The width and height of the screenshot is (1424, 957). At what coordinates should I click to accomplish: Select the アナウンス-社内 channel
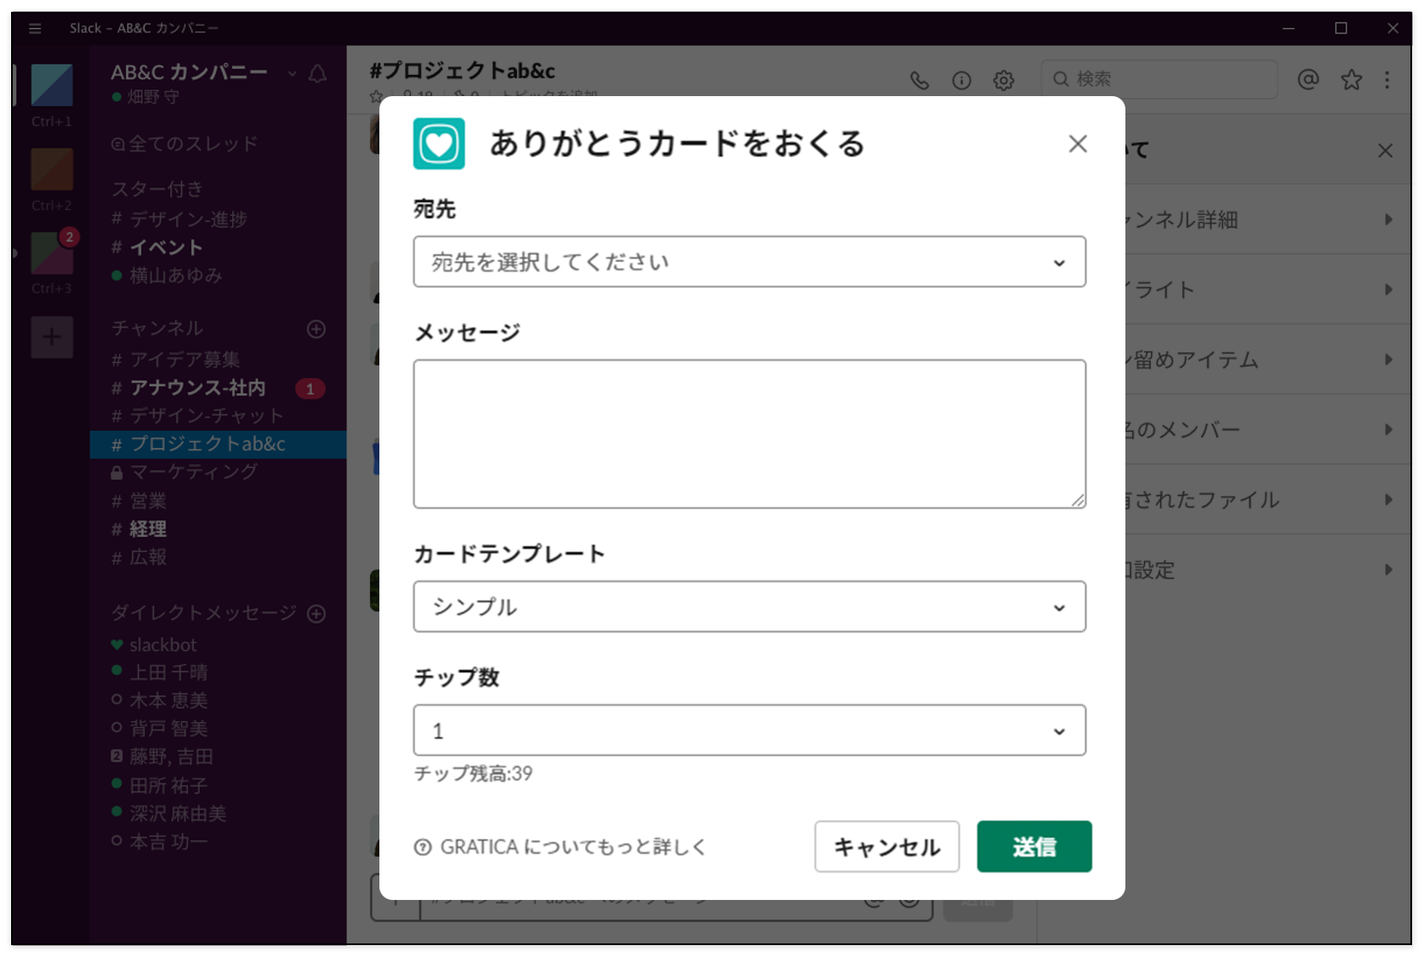197,388
